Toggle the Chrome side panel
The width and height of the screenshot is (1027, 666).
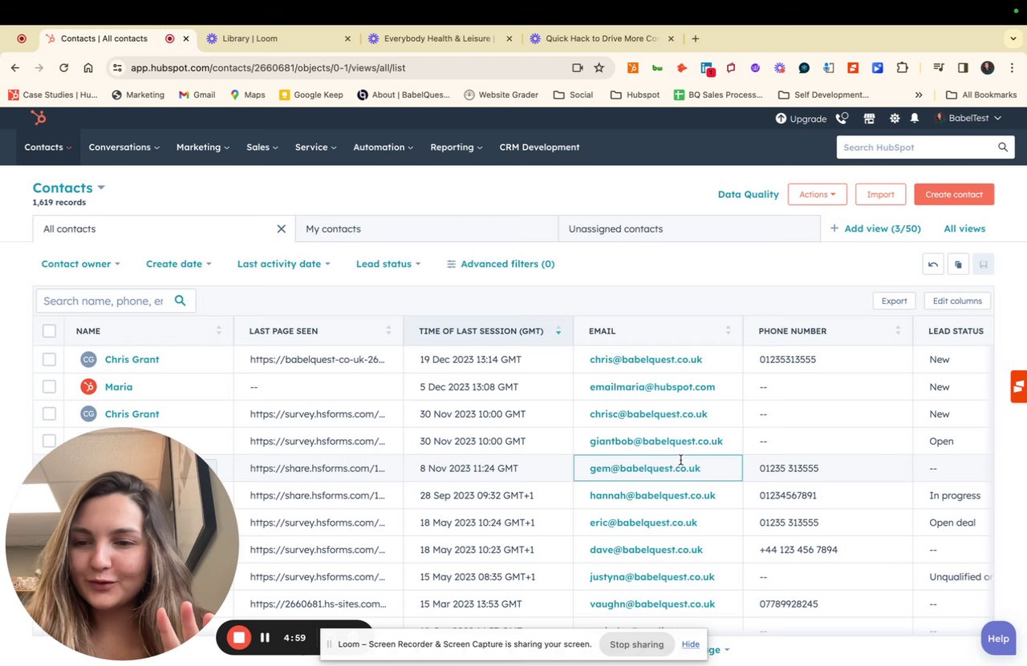(x=963, y=68)
